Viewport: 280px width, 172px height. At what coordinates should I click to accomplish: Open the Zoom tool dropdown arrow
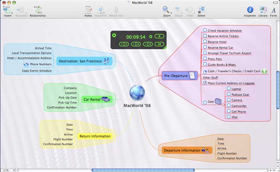[x=171, y=13]
